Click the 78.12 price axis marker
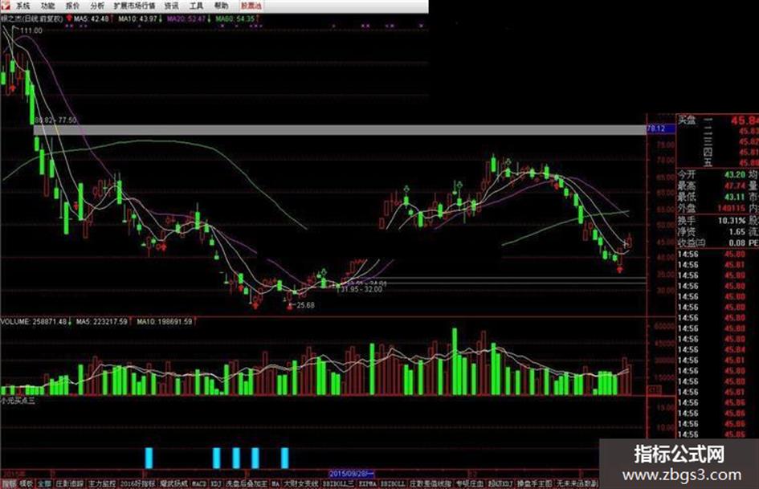Viewport: 759px width, 489px height. click(x=661, y=128)
